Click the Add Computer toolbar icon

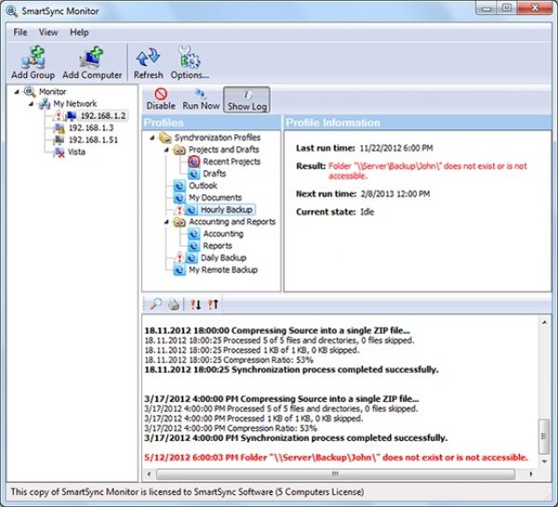click(91, 57)
